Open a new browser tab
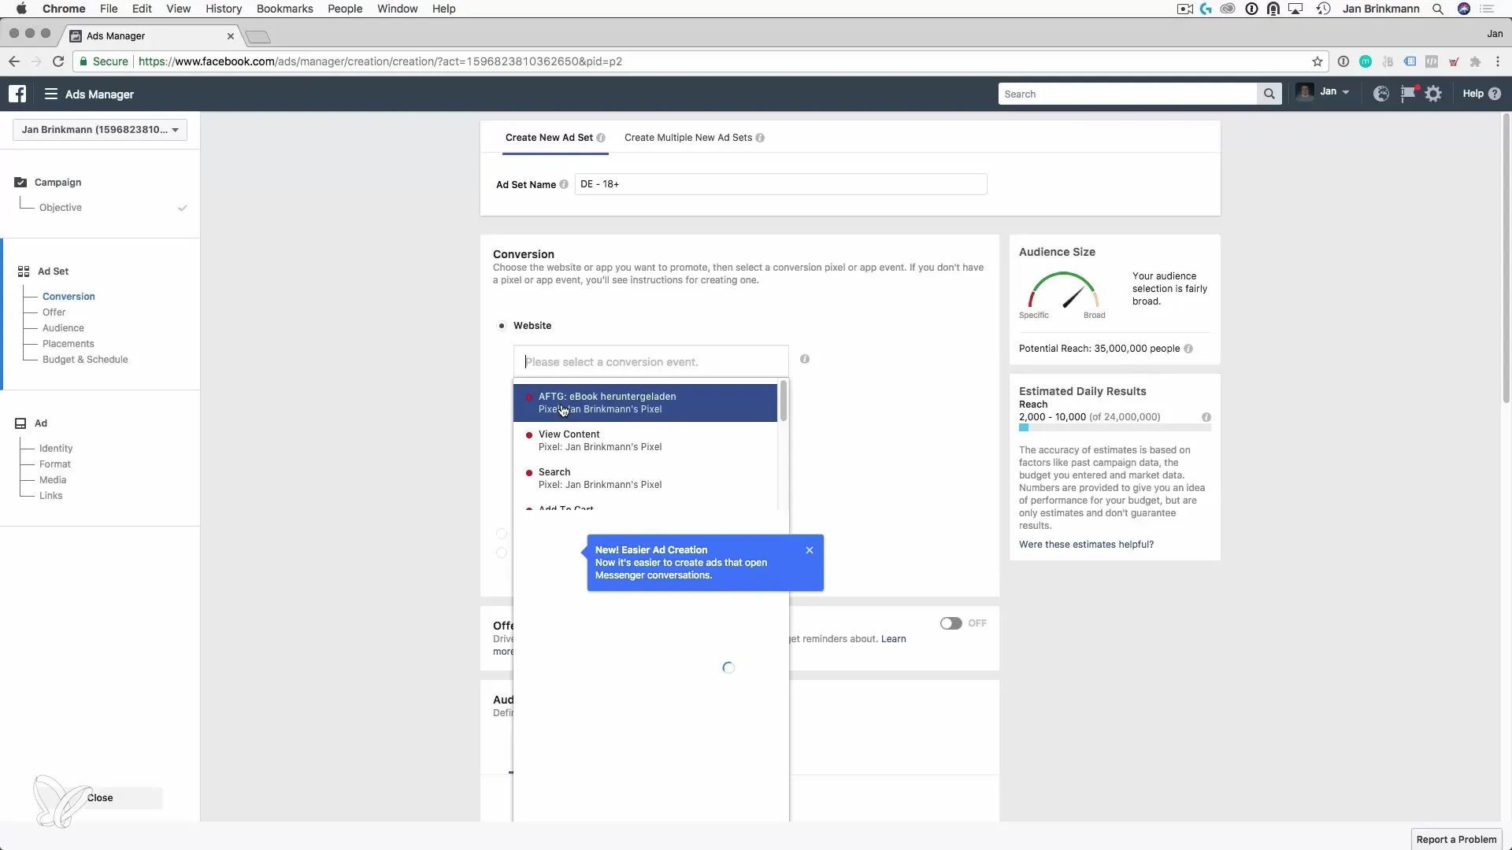1512x850 pixels. tap(258, 37)
